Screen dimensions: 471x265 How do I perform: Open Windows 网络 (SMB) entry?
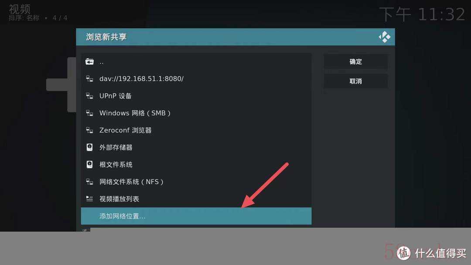pyautogui.click(x=196, y=113)
